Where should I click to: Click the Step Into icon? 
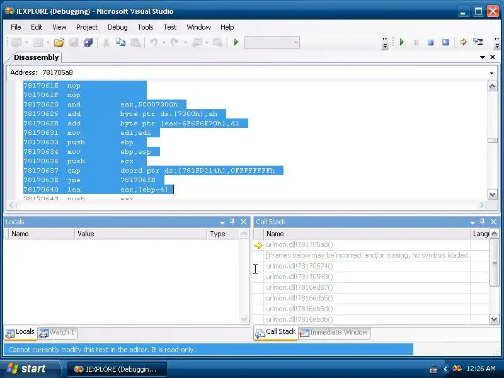click(478, 42)
